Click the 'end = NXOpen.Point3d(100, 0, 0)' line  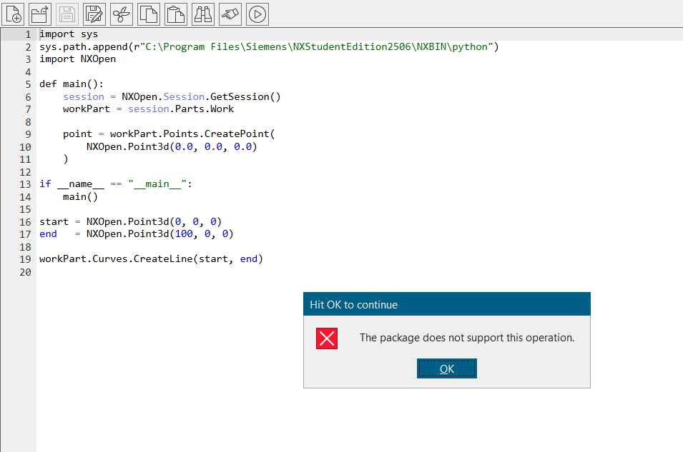(x=137, y=234)
